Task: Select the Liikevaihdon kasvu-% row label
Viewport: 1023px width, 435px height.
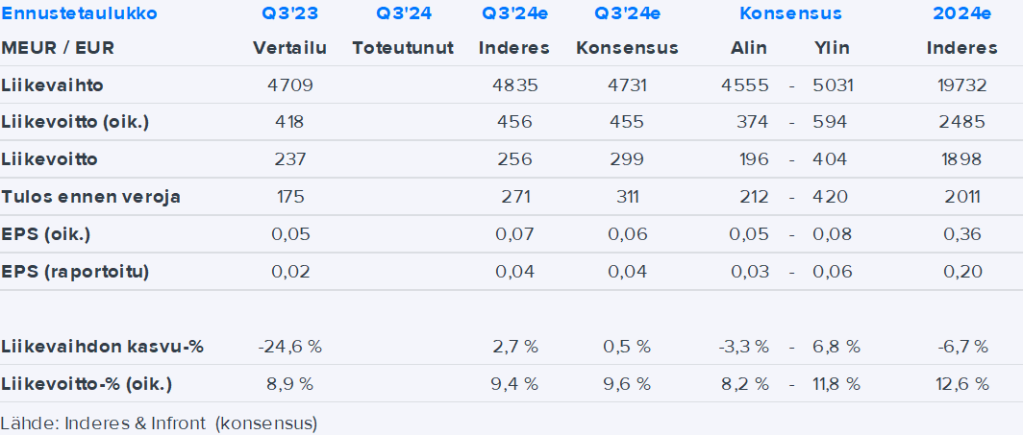Action: tap(103, 346)
